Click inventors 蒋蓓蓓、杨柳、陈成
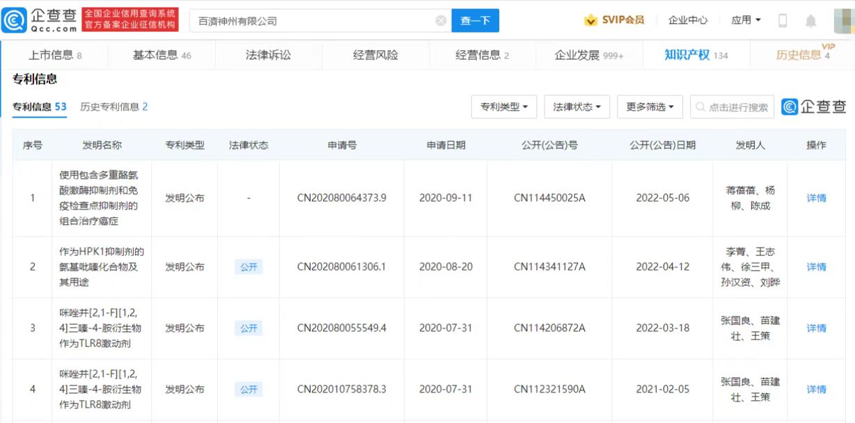The width and height of the screenshot is (855, 423). 750,198
